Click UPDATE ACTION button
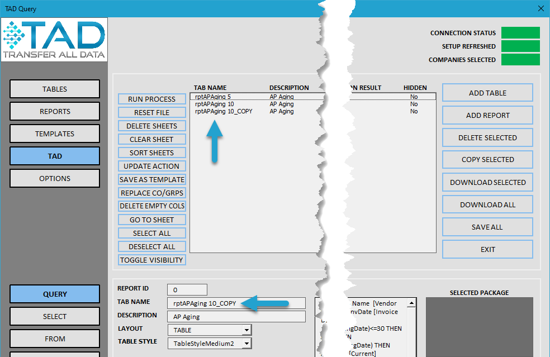Viewport: 550px width, 357px height. [x=152, y=166]
